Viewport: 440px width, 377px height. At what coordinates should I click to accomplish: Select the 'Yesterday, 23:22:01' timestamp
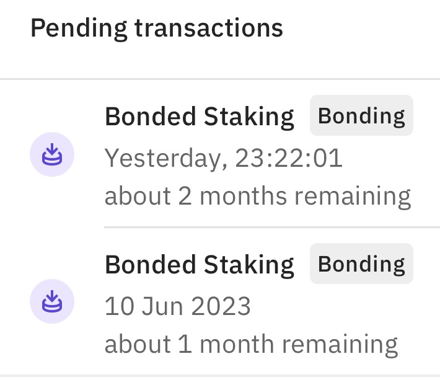point(223,158)
